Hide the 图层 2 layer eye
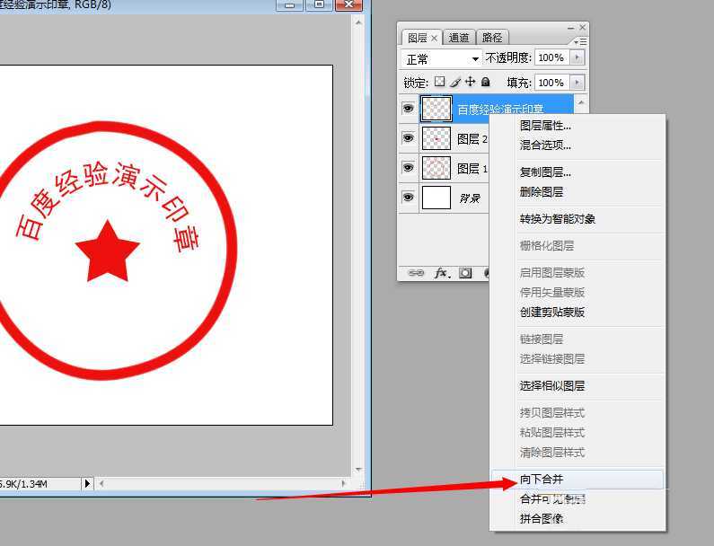Screen dimensions: 714x546 coord(409,138)
